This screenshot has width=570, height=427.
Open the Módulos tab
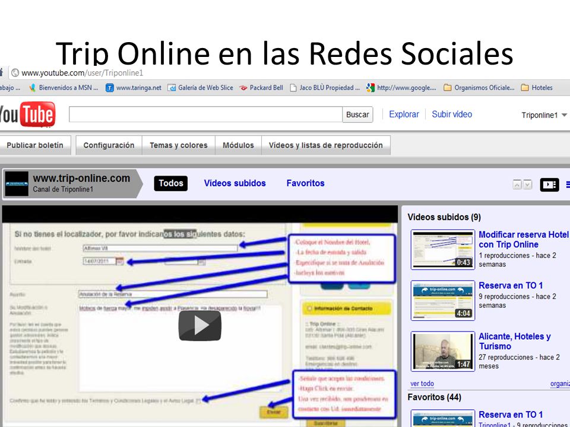click(238, 145)
